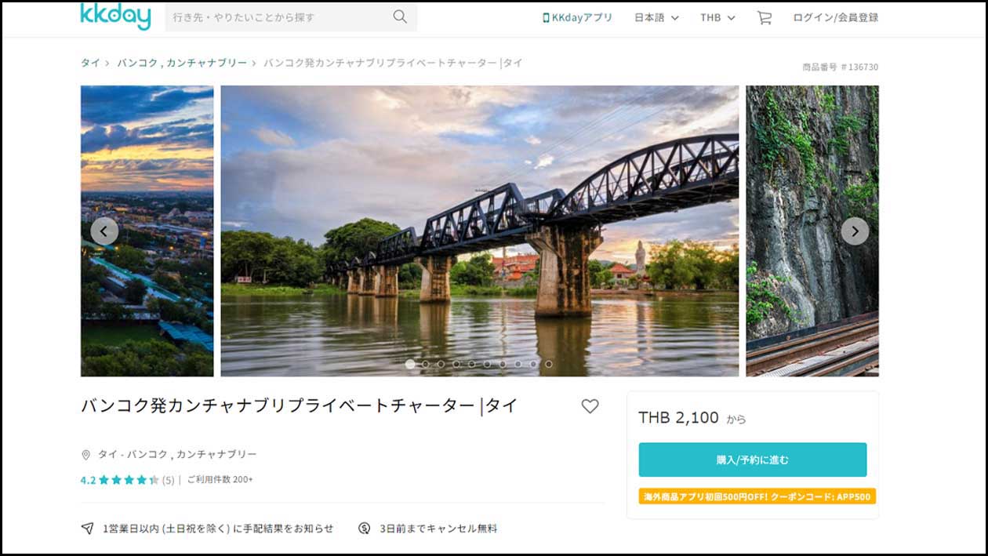
Task: Open the KKday logo homepage link
Action: pyautogui.click(x=115, y=16)
